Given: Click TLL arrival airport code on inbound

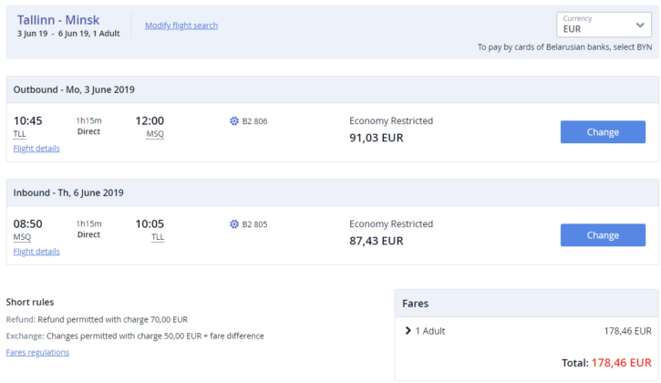Looking at the screenshot, I should click(158, 237).
